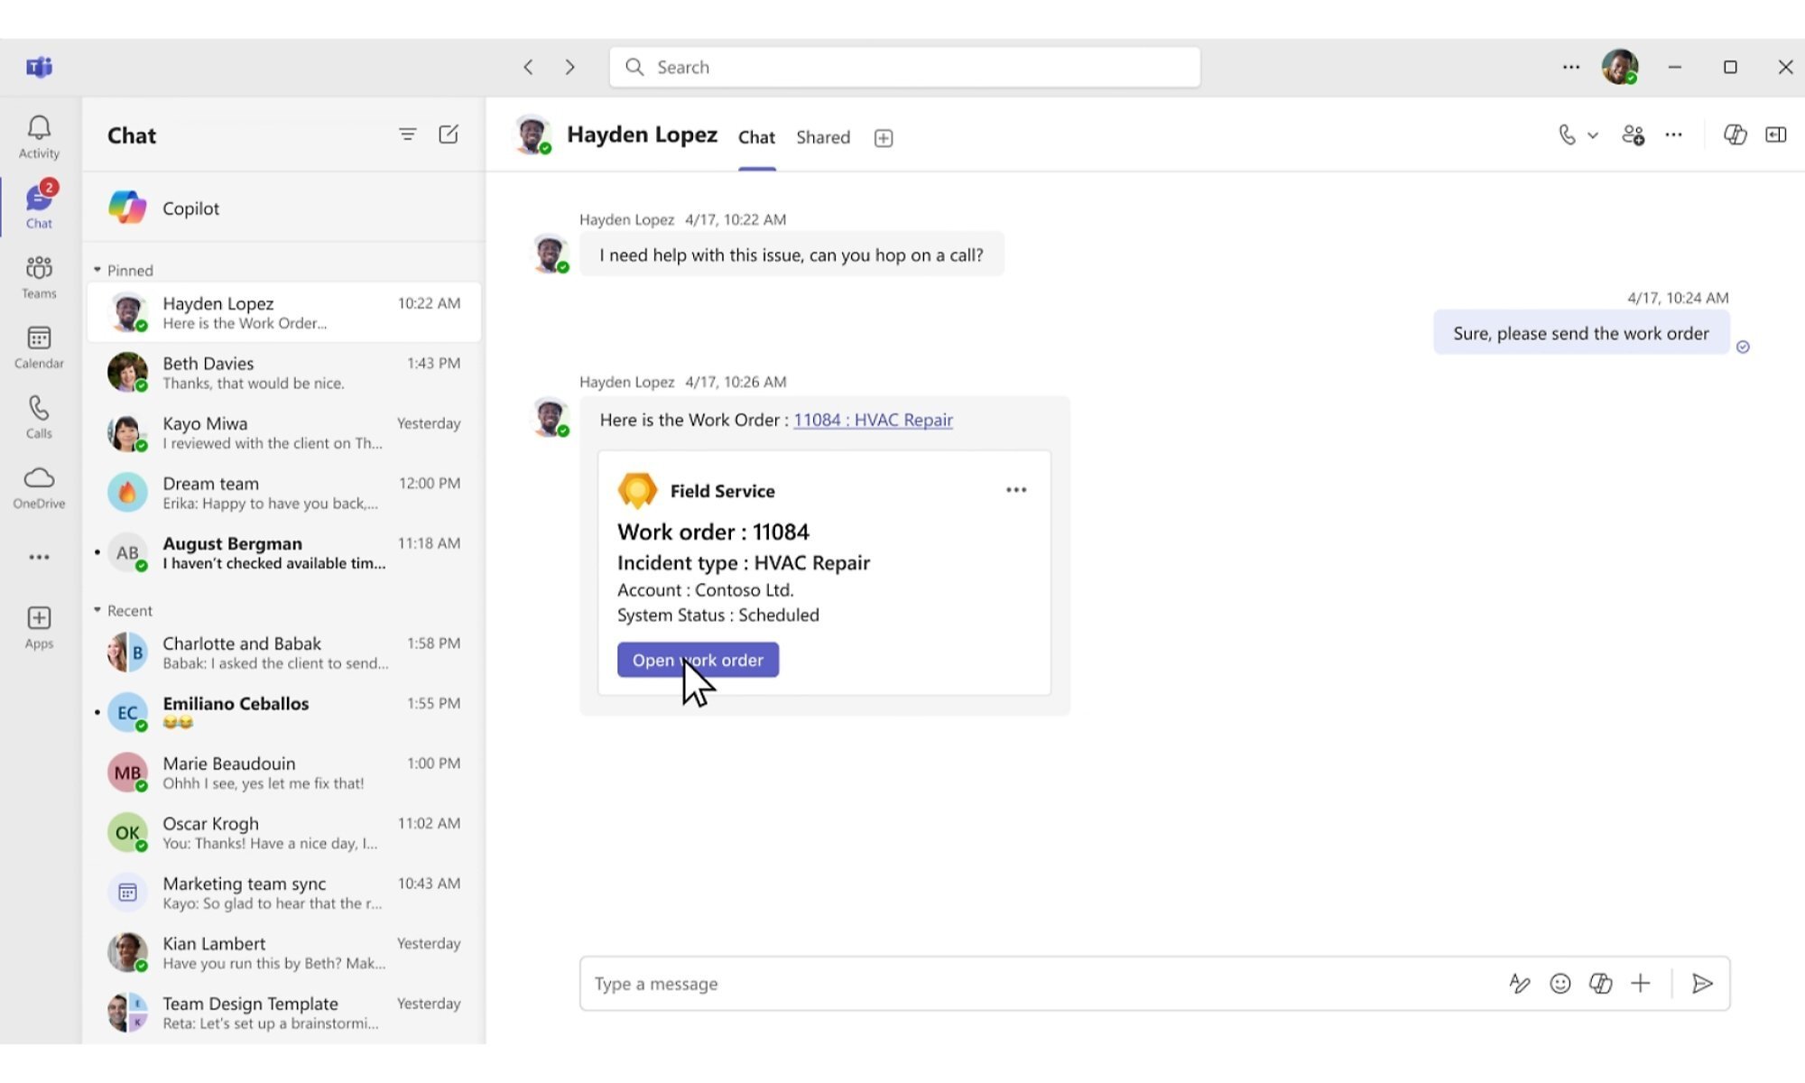This screenshot has width=1805, height=1083.
Task: Open Dream team chat
Action: (x=283, y=493)
